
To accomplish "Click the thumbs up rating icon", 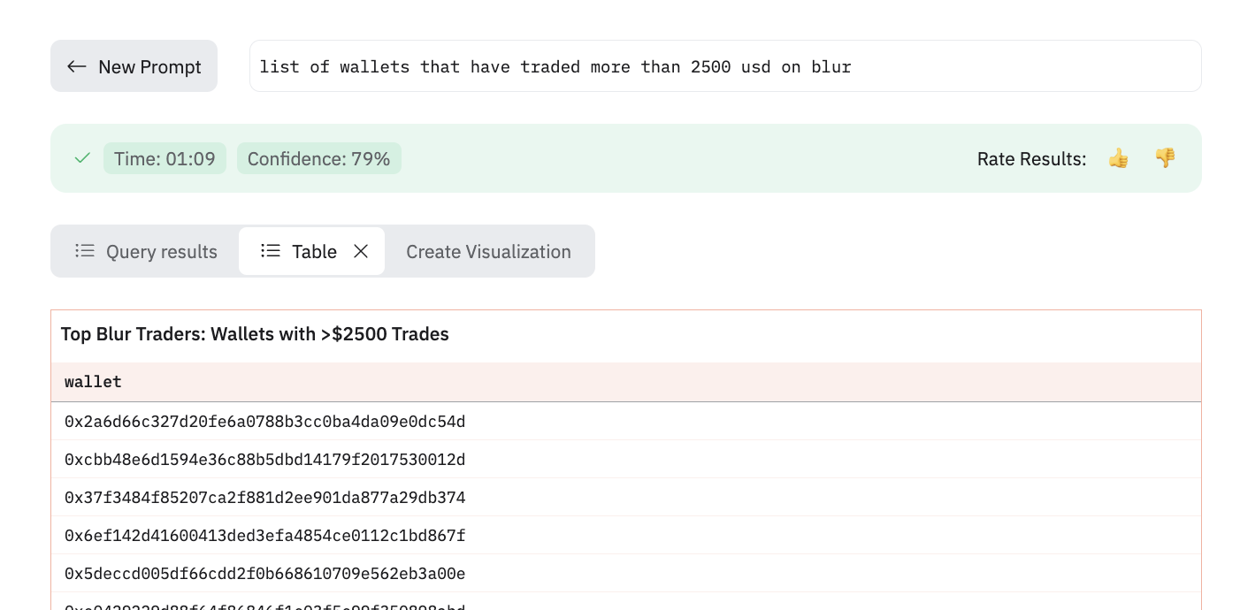I will pyautogui.click(x=1119, y=158).
